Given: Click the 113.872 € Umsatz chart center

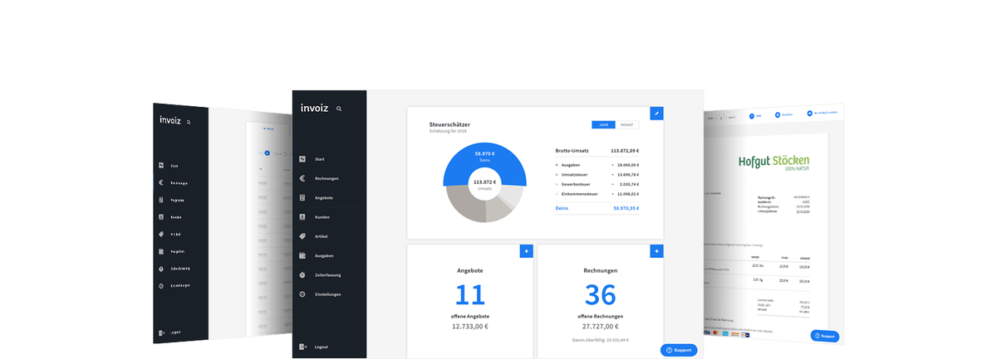Looking at the screenshot, I should click(484, 184).
